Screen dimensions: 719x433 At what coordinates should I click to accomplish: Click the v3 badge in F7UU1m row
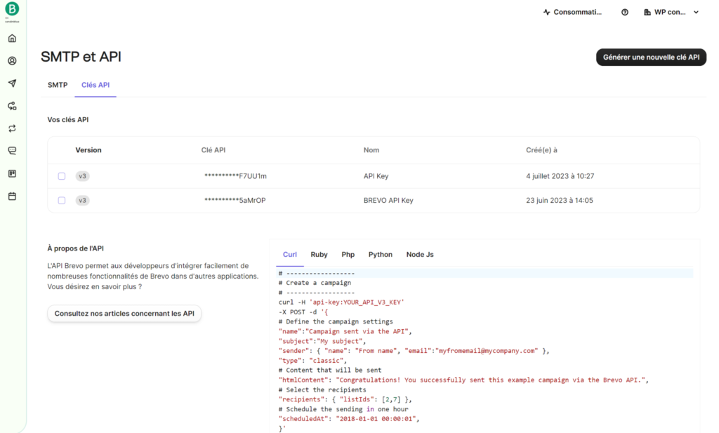point(83,176)
